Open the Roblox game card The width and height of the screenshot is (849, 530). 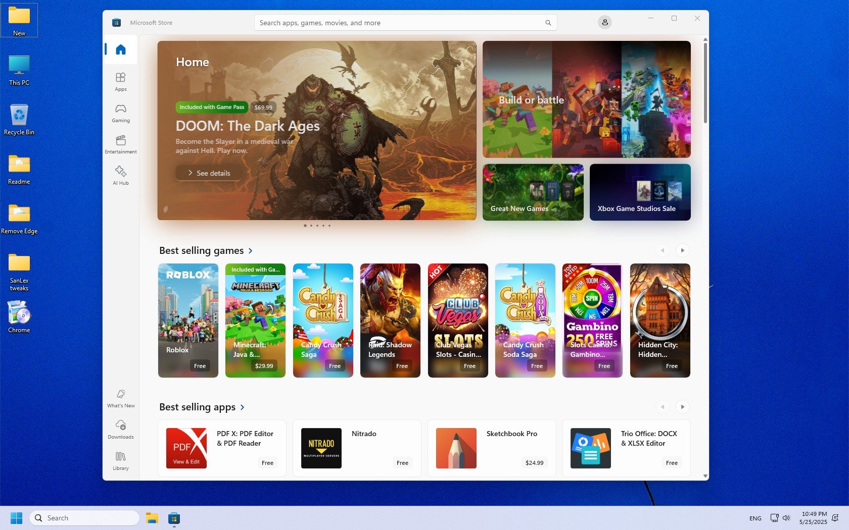point(188,321)
